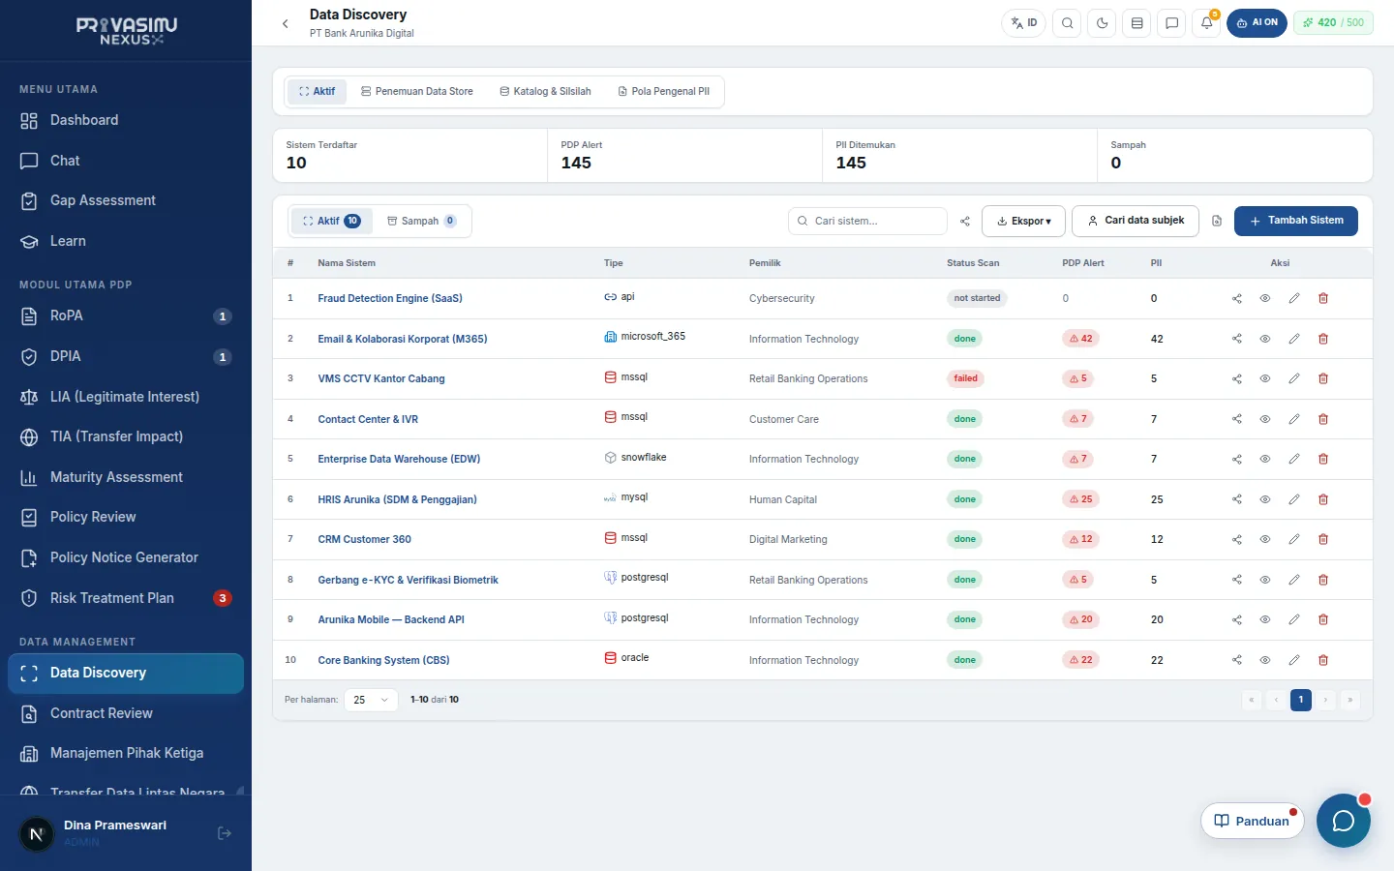Open Fraud Detection Engine (SaaS) link
Image resolution: width=1394 pixels, height=871 pixels.
(390, 298)
